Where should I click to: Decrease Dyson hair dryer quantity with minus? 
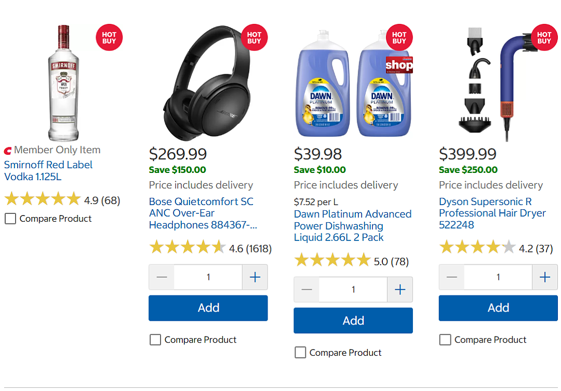(x=451, y=277)
